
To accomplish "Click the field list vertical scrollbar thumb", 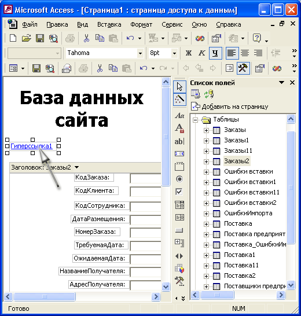I will [x=291, y=188].
